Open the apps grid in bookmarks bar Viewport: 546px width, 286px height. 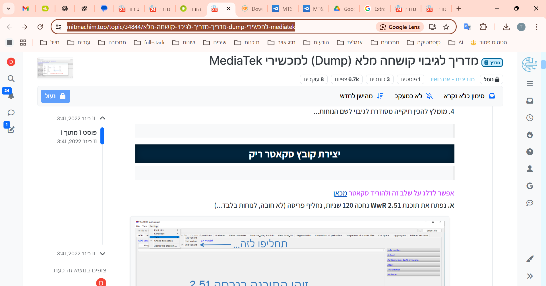23,43
